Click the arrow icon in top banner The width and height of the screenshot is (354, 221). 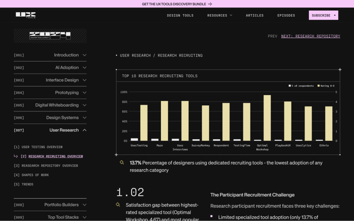(x=210, y=4)
